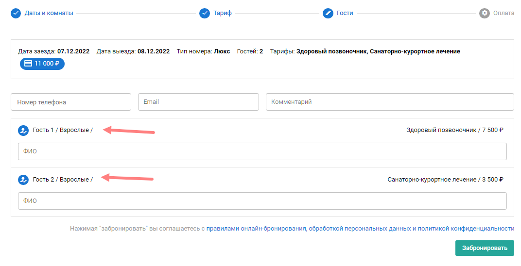
Task: Return to the Тариф step label
Action: [222, 13]
